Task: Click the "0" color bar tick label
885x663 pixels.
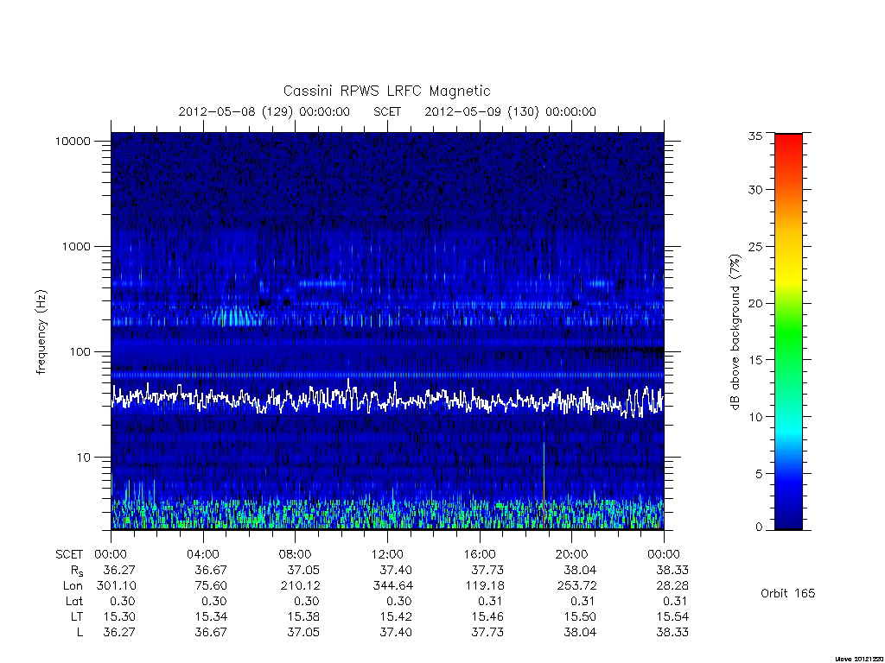Action: (759, 527)
